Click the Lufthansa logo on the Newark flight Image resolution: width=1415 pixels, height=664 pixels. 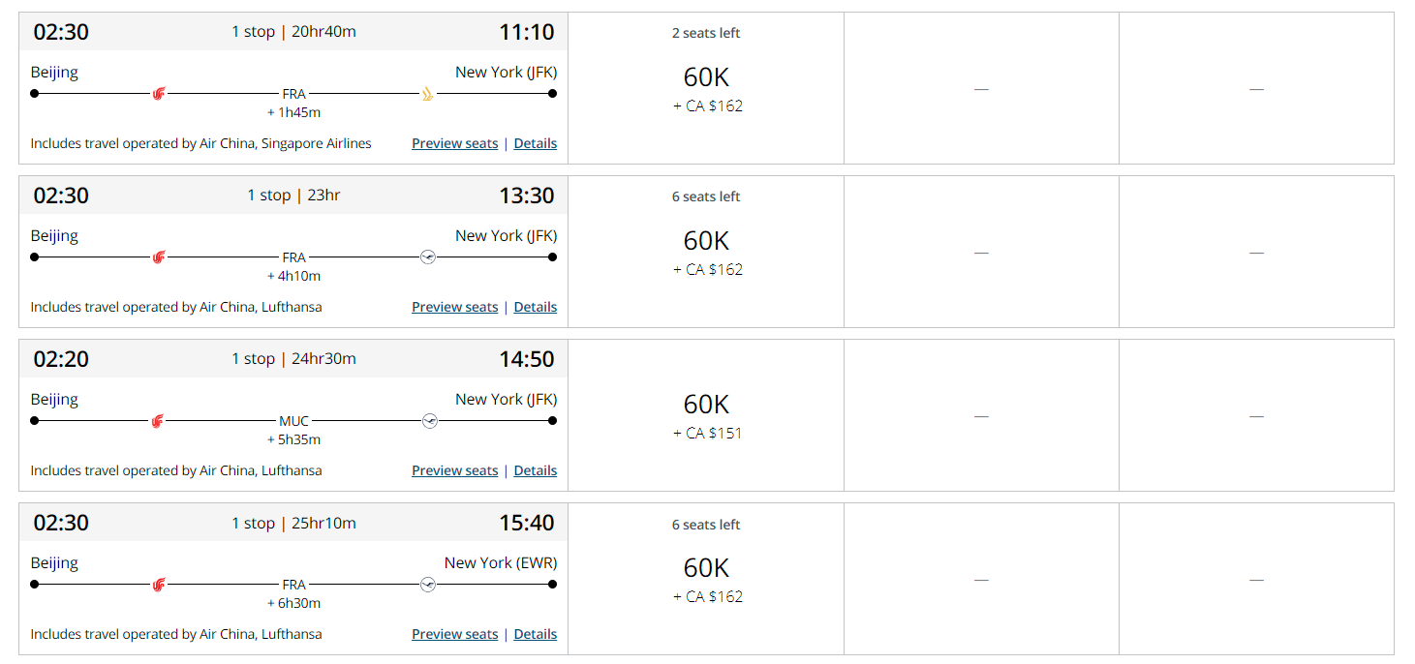pyautogui.click(x=428, y=585)
